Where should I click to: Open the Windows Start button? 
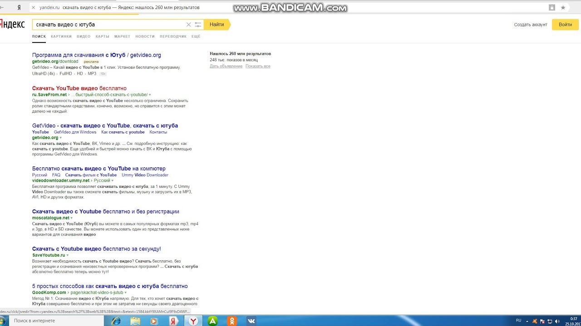point(2,321)
